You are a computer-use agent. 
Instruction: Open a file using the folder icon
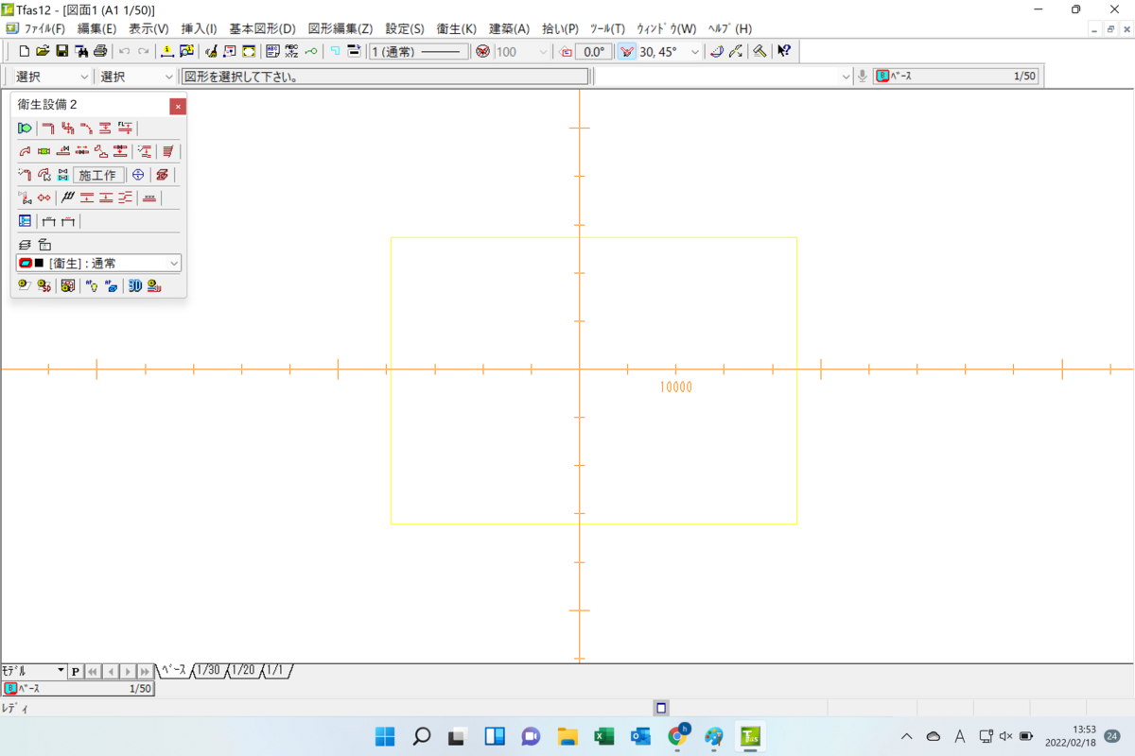[x=43, y=52]
